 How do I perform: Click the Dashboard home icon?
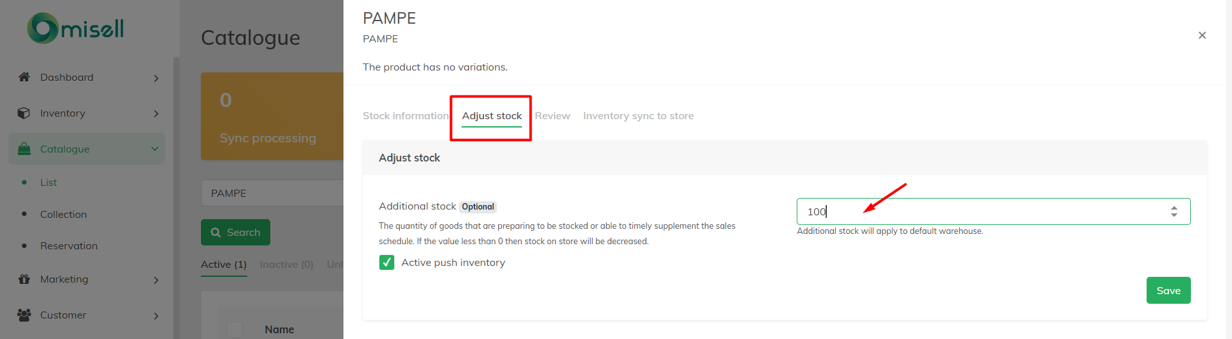(x=24, y=77)
